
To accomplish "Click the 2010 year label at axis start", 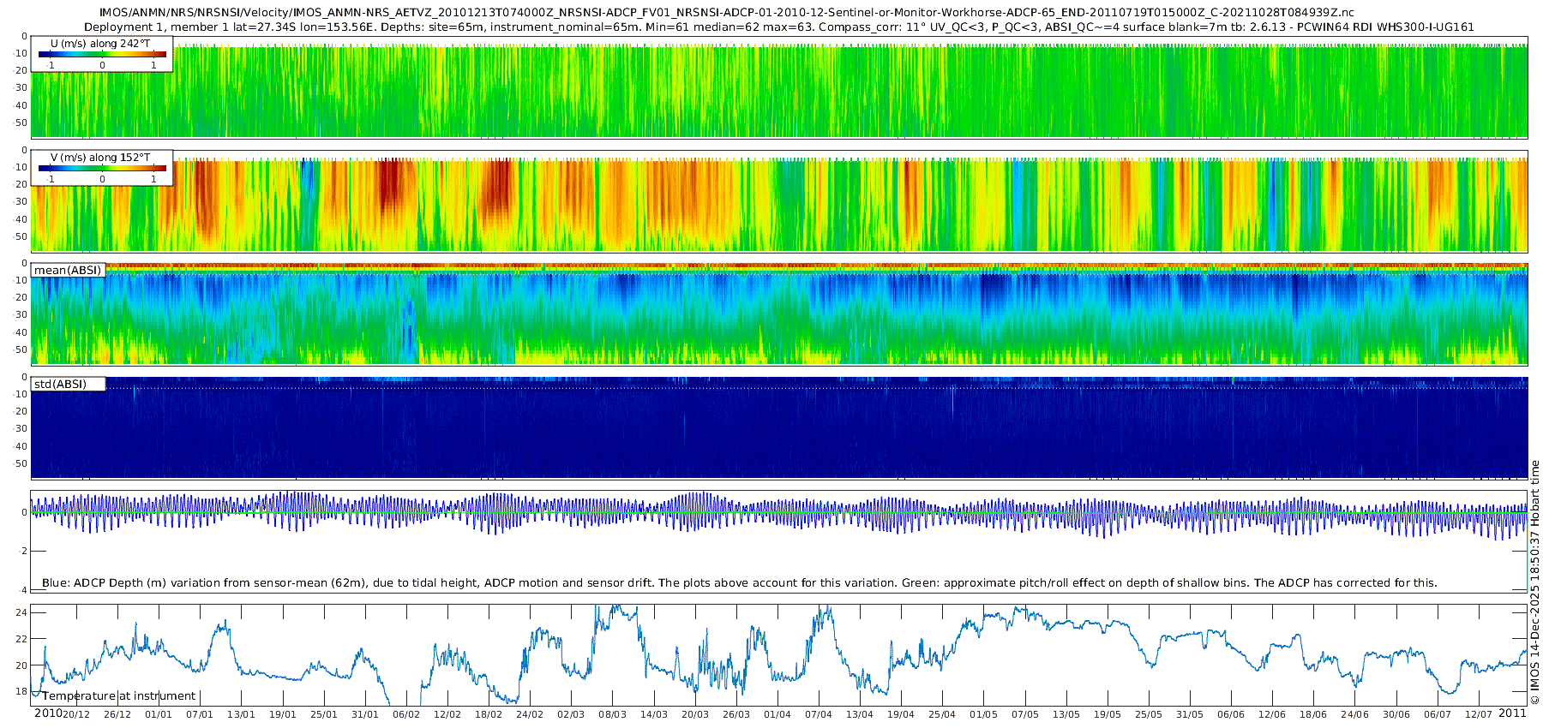I will coord(48,713).
